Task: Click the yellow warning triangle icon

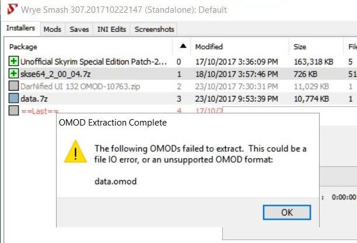Action: (x=76, y=152)
